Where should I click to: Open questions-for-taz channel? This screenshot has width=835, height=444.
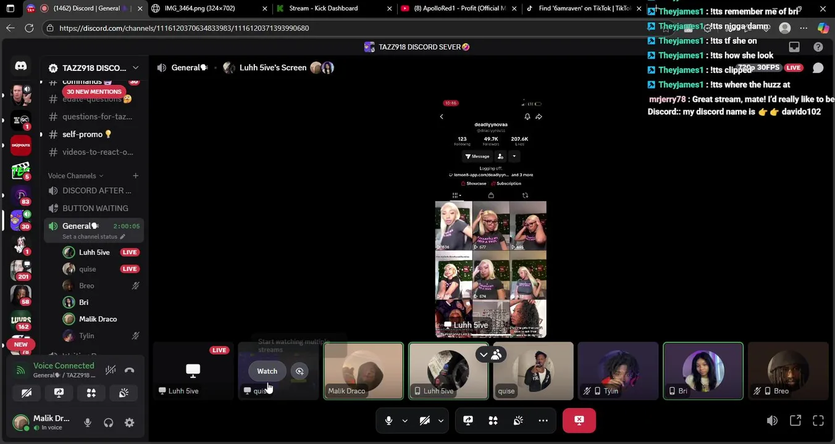point(94,117)
